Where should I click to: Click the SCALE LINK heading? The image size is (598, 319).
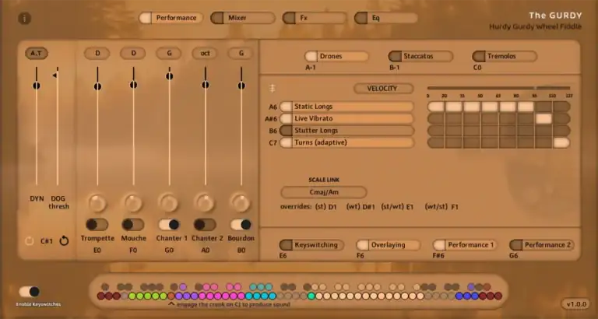coord(324,180)
